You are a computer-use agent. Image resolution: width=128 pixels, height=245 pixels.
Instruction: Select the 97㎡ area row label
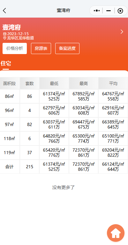tap(10, 124)
